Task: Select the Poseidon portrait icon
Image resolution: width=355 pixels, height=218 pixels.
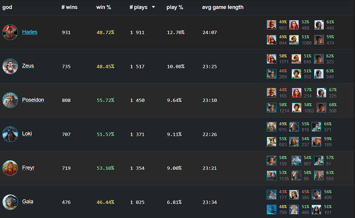Action: coord(10,100)
